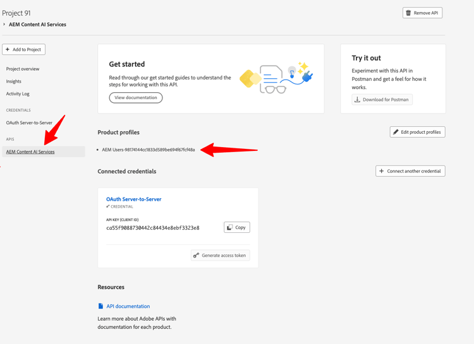Select OAuth Server-to-Server under Credentials
Image resolution: width=474 pixels, height=344 pixels.
(x=29, y=122)
